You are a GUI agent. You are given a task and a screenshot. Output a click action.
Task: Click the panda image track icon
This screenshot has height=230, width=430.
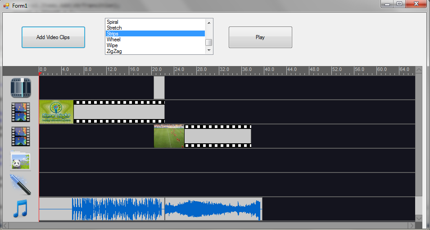[x=21, y=160]
